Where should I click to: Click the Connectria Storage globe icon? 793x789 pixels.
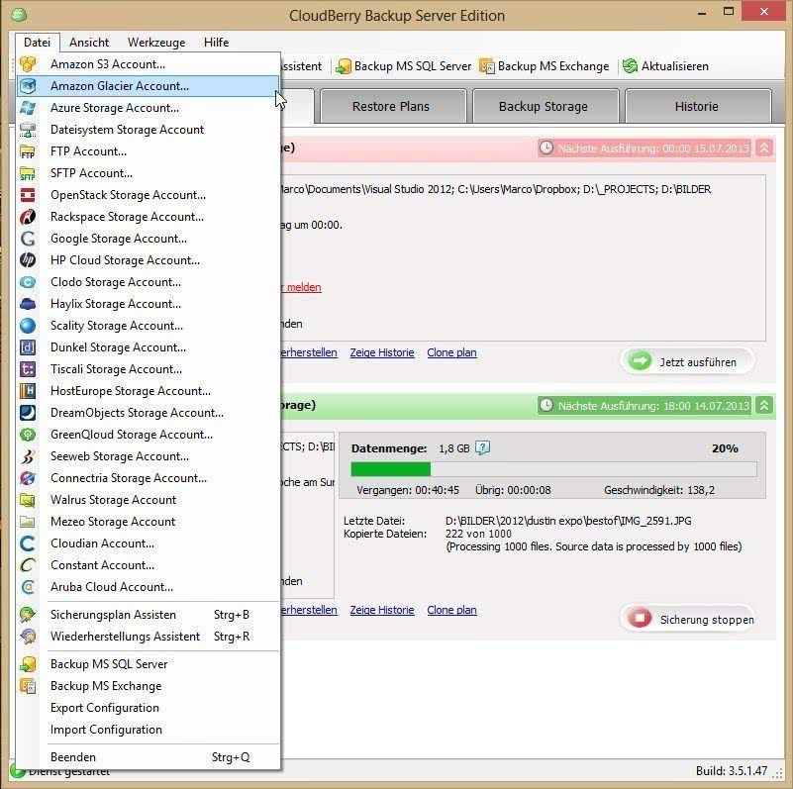[28, 477]
